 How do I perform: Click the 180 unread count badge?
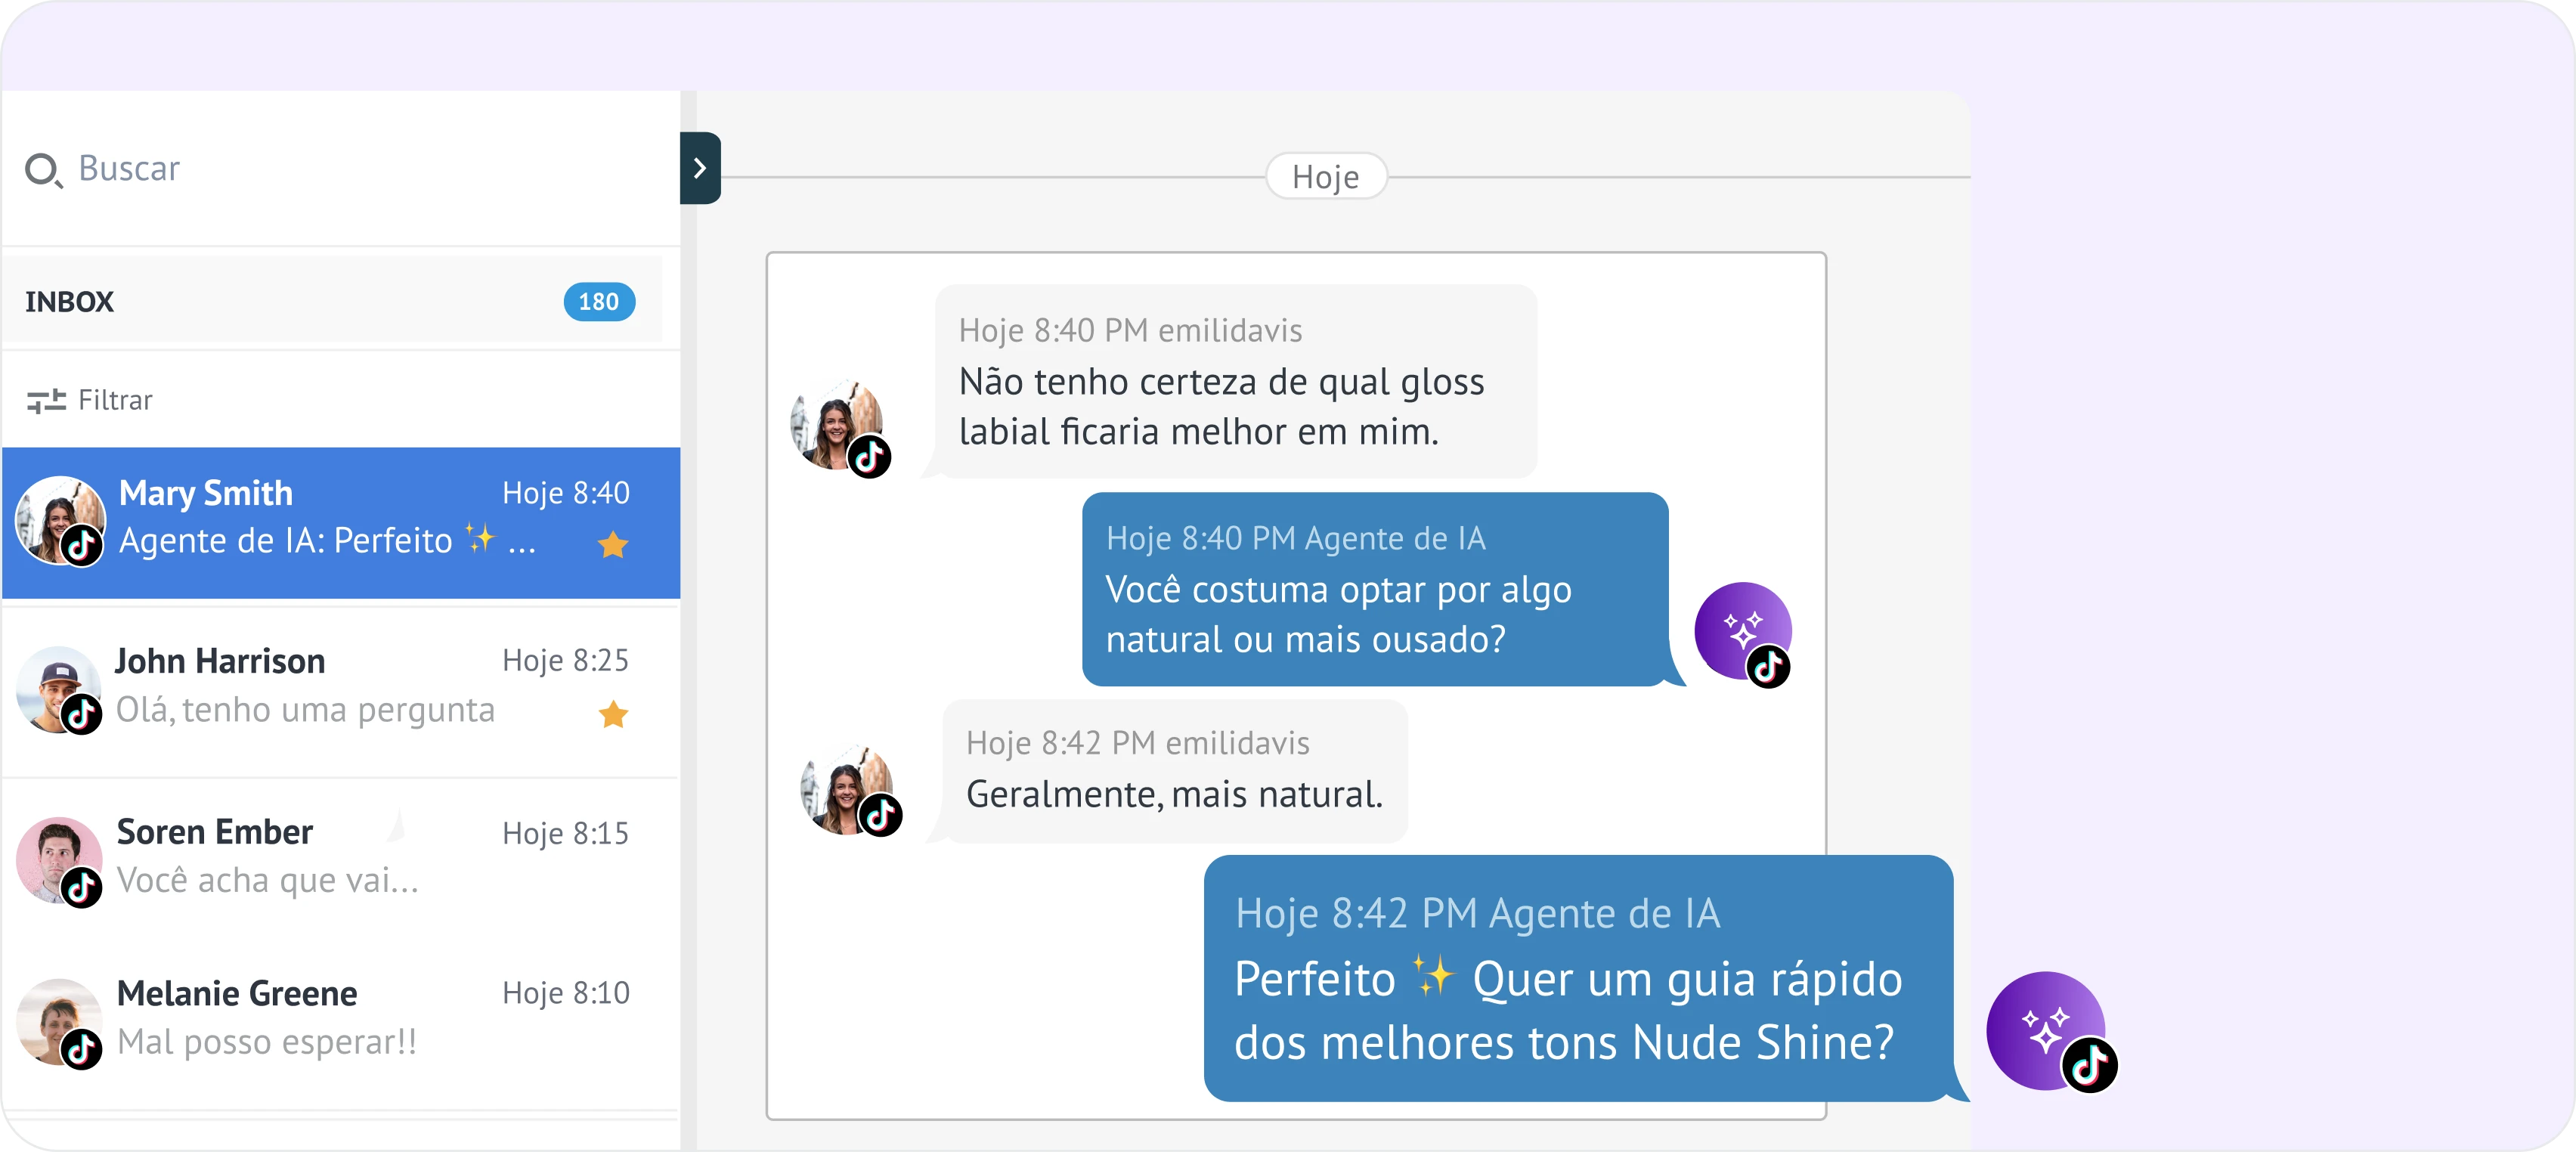[x=598, y=301]
